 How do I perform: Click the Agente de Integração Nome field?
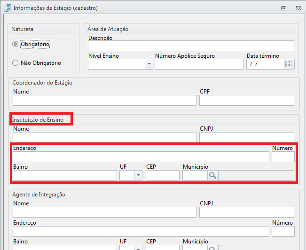[105, 212]
